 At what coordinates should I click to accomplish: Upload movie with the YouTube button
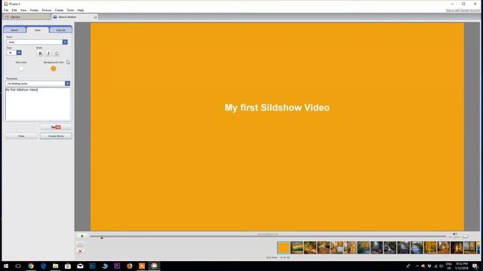tap(56, 127)
